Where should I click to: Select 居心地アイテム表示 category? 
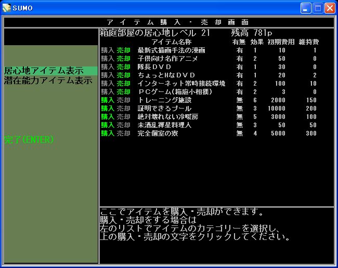tap(44, 71)
